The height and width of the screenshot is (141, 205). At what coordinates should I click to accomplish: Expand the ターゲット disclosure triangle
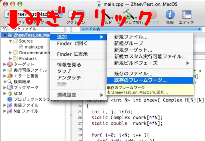point(5,64)
